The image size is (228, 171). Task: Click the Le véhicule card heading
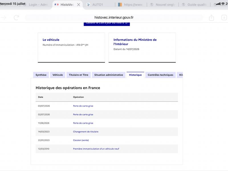(51, 40)
